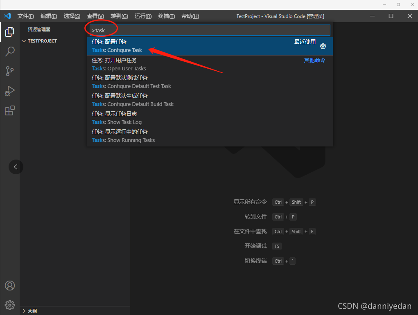Open the 运行(R) menu
The width and height of the screenshot is (418, 315).
coord(143,16)
